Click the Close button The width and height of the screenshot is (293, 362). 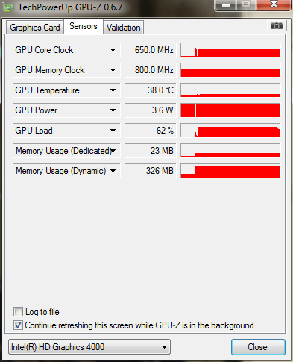258,347
